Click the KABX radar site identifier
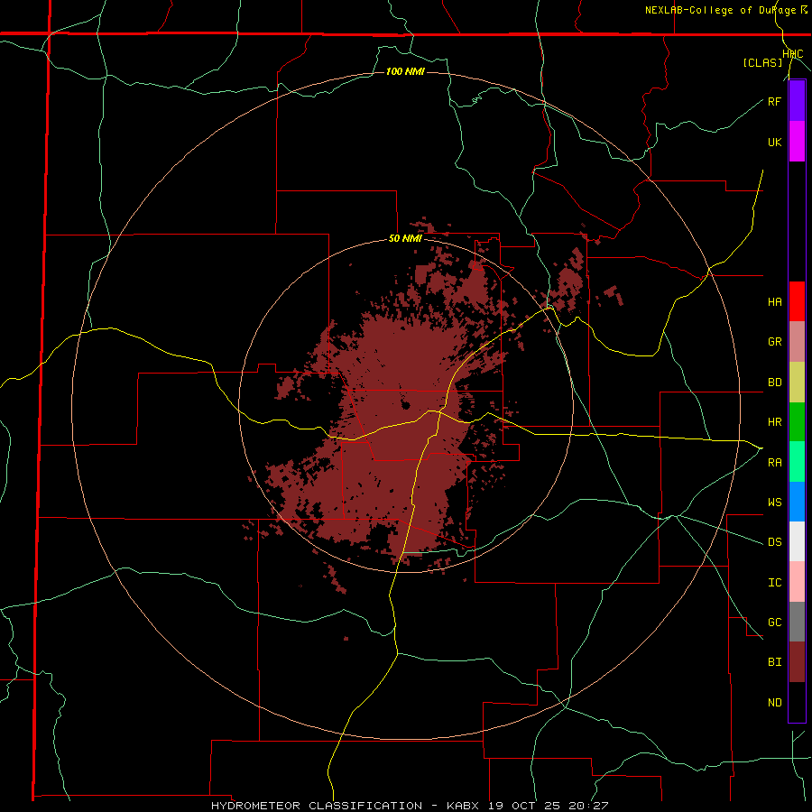Viewport: 812px width, 812px height. pyautogui.click(x=463, y=806)
